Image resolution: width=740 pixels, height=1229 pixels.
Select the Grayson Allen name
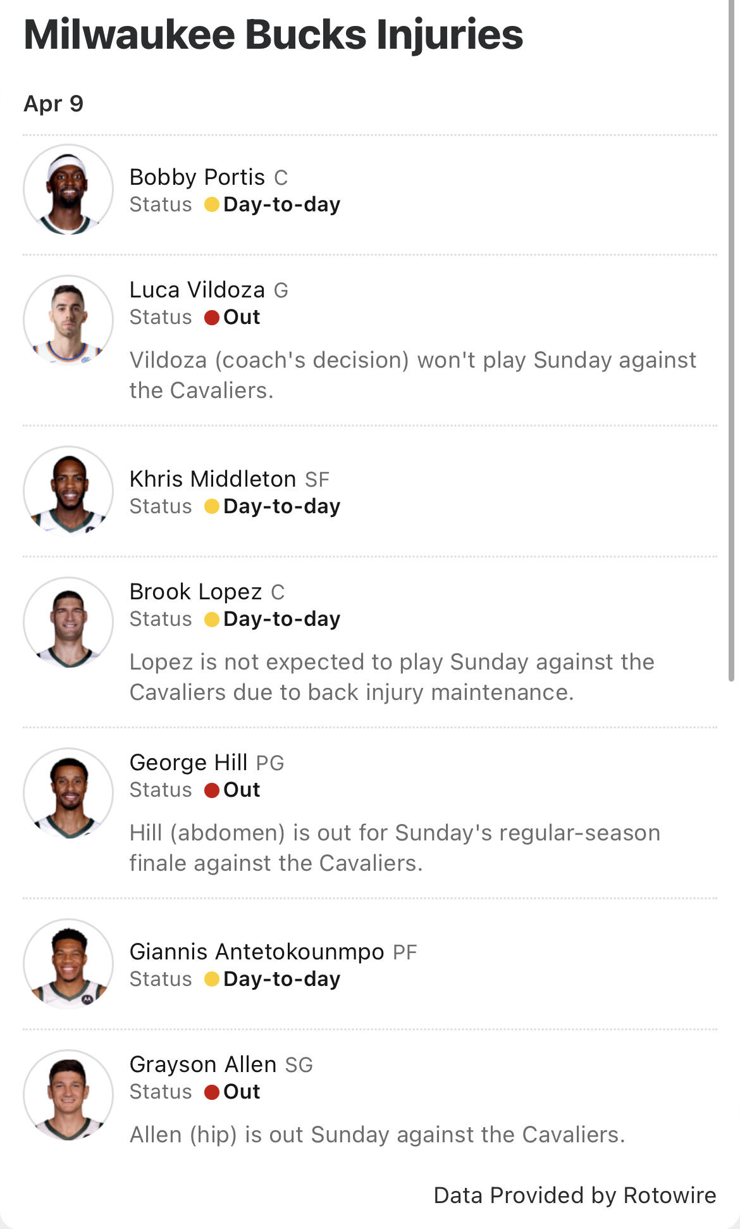click(x=202, y=1064)
